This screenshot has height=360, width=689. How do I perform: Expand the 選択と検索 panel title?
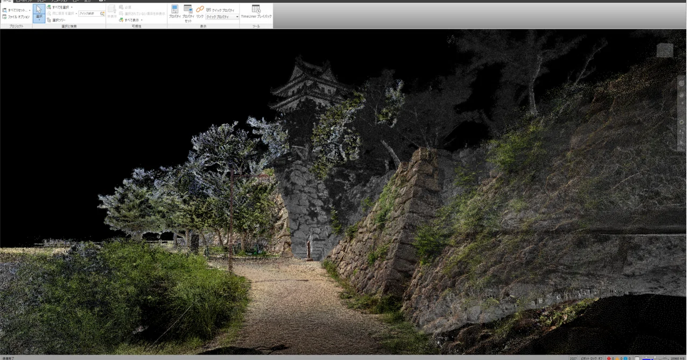coord(69,26)
